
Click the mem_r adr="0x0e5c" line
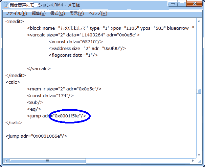(64, 89)
